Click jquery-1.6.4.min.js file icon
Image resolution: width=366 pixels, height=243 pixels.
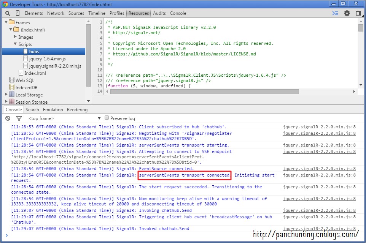(25, 58)
